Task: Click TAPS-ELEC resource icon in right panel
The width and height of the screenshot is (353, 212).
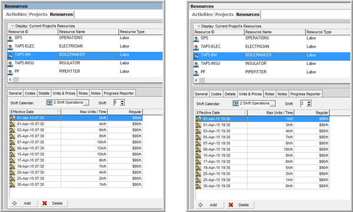Action: point(196,48)
